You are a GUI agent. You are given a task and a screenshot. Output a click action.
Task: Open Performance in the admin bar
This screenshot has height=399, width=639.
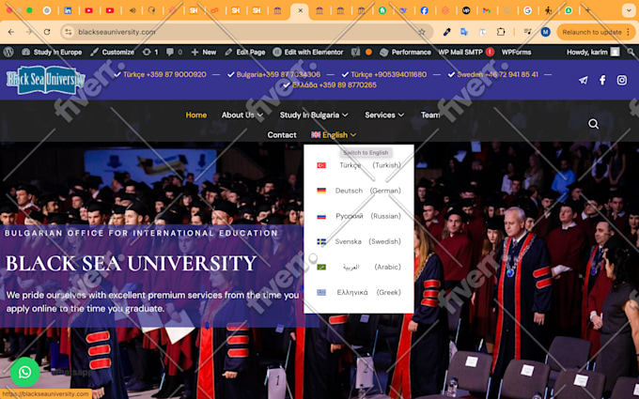coord(406,53)
